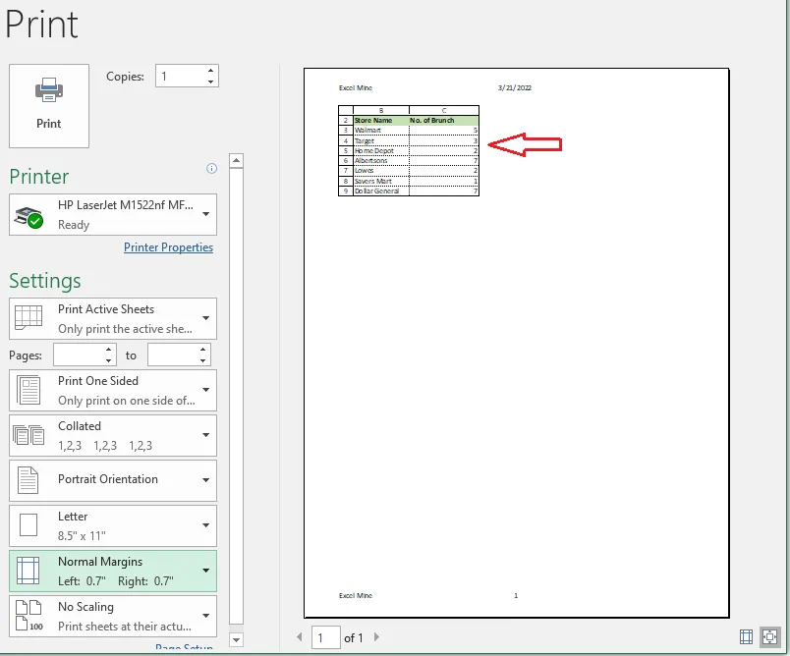Click the 'Printer' heading text
Viewport: 790px width, 656px height.
point(38,177)
